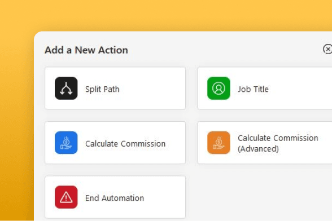Click the yellow background outside the dialog
332x221 pixels.
pyautogui.click(x=165, y=15)
